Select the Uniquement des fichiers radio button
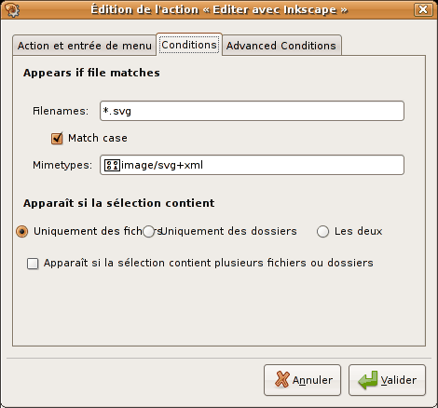Viewport: 438px width, 408px height. [x=22, y=231]
